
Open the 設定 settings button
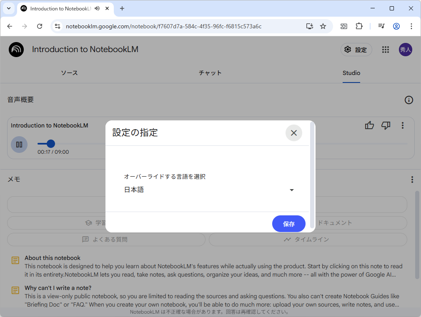(356, 49)
